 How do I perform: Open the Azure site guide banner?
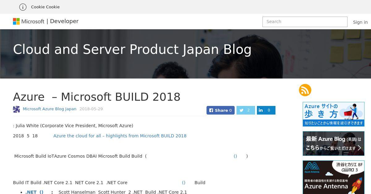(x=334, y=114)
